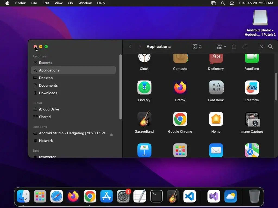The width and height of the screenshot is (278, 208).
Task: Open System Settings from the Dock
Action: (123, 196)
